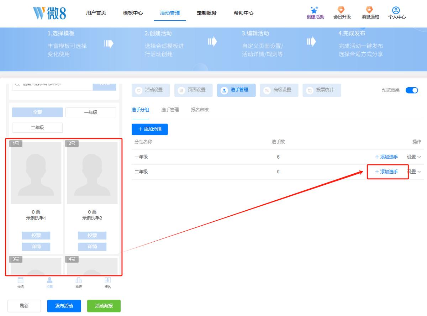Screen dimensions: 427x316
Task: Click the 发布活动 button
Action: 64,306
